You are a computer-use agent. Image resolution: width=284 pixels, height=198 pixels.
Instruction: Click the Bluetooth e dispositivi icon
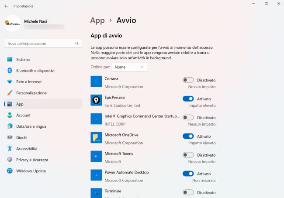coord(10,71)
